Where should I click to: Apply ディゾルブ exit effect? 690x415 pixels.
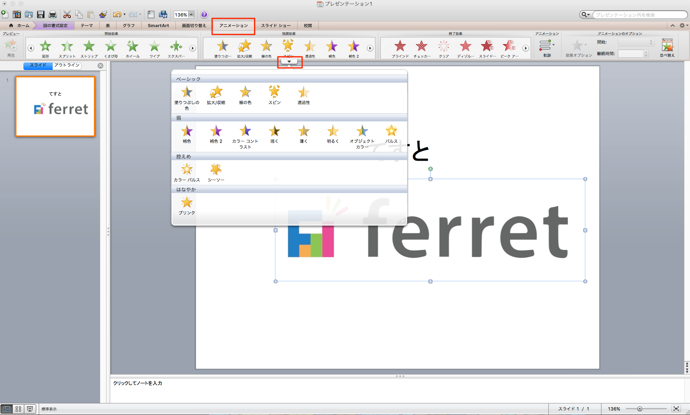tap(466, 49)
